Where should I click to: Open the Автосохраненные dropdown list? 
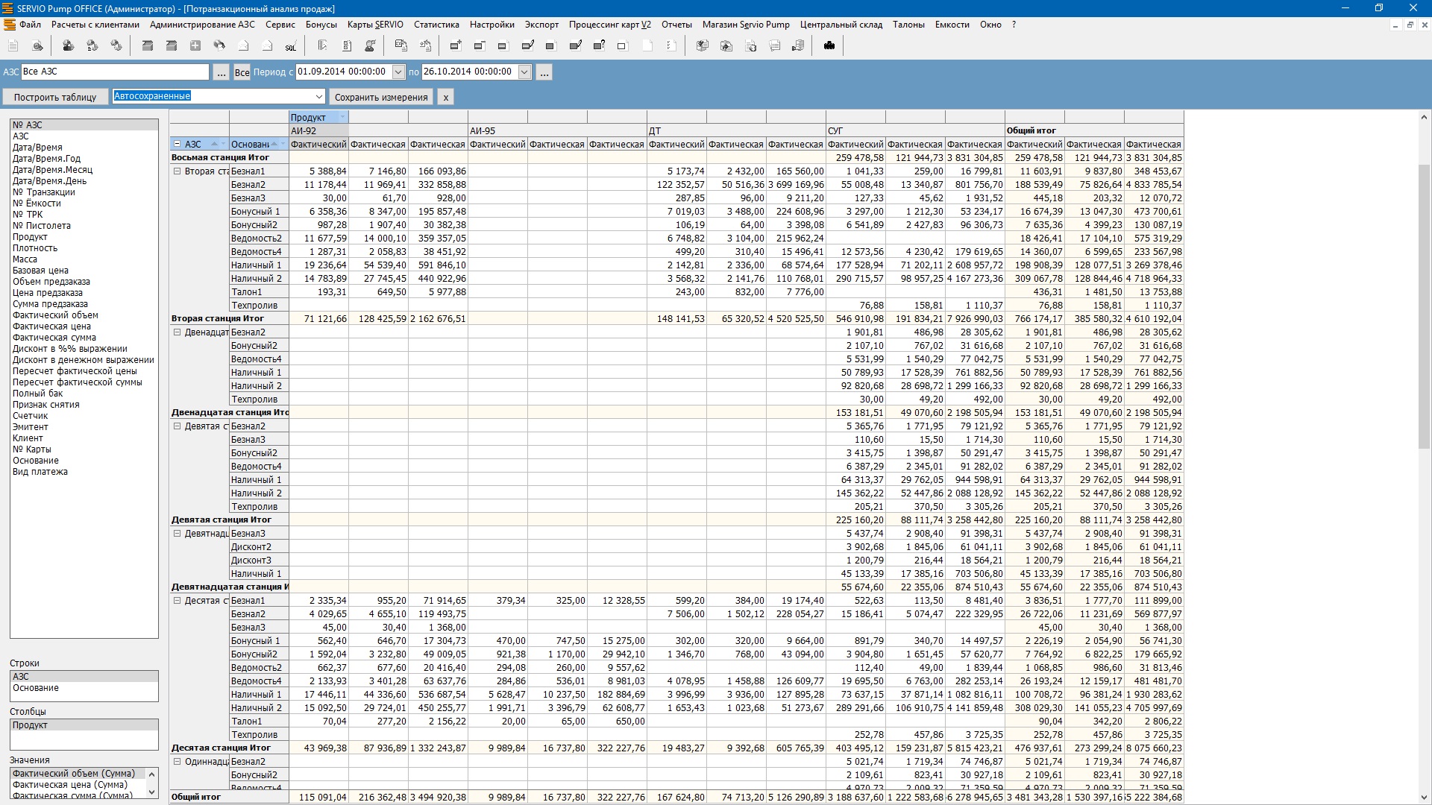tap(319, 97)
